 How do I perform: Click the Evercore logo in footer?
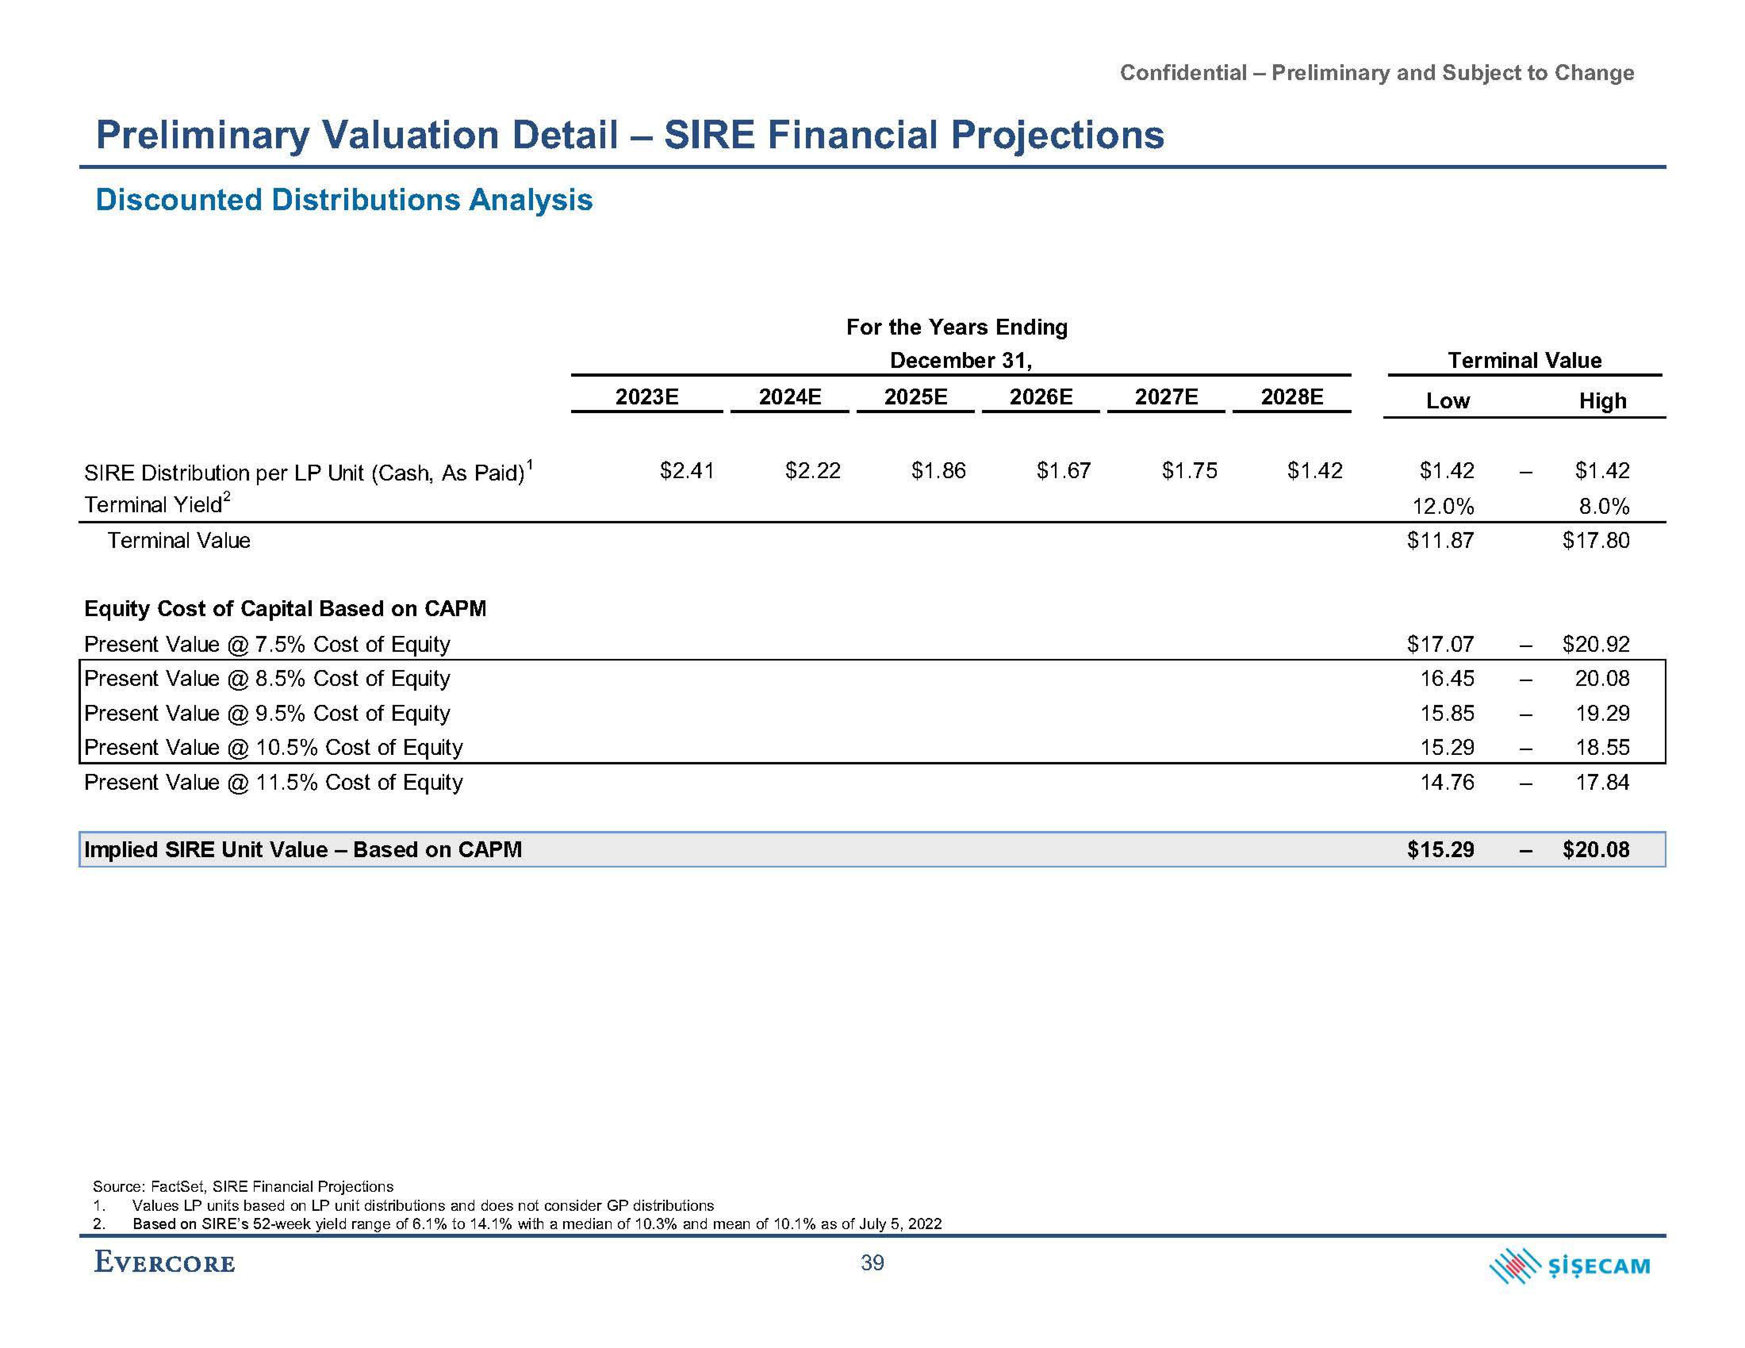(165, 1262)
